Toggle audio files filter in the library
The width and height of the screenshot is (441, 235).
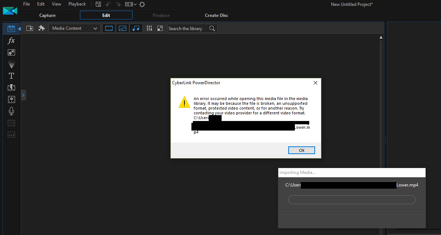pos(136,28)
